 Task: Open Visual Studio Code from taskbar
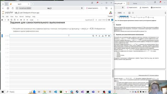point(55,92)
